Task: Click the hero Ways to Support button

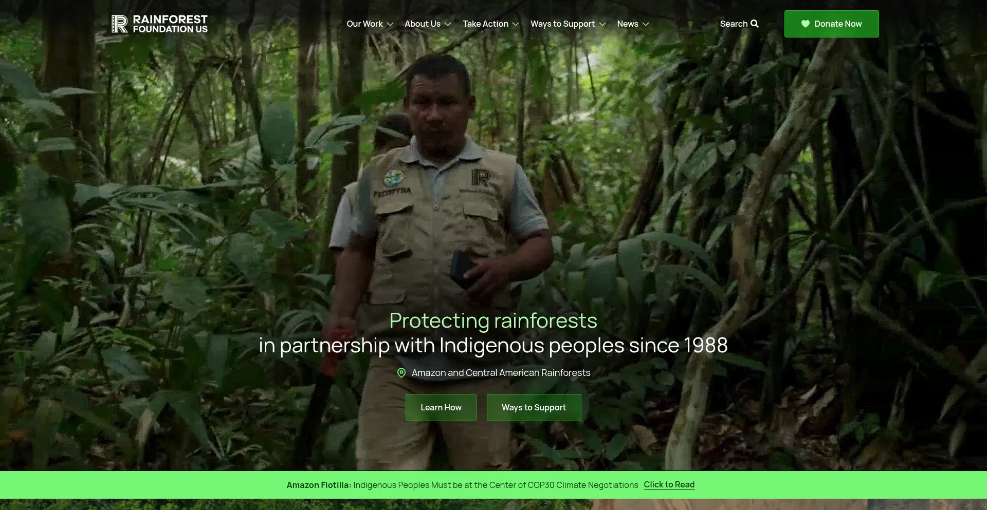Action: point(534,407)
